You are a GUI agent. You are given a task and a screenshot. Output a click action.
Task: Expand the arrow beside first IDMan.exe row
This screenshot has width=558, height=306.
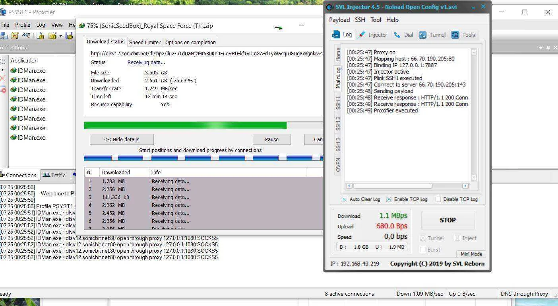(x=3, y=70)
